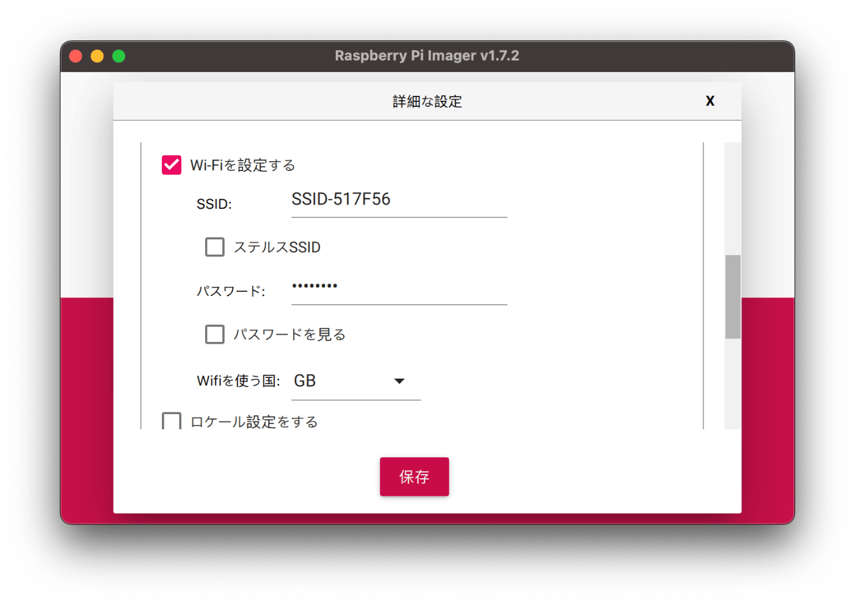Viewport: 855px width, 604px height.
Task: Open the Wifiを使う国 country dropdown
Action: point(356,381)
